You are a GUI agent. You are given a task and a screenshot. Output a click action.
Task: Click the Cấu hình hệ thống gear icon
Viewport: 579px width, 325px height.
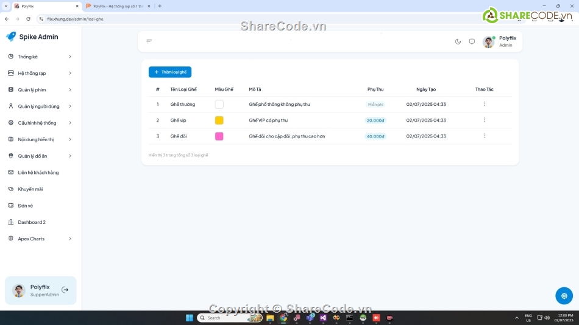pos(11,123)
